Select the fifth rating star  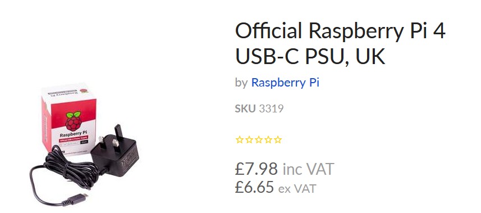[278, 140]
